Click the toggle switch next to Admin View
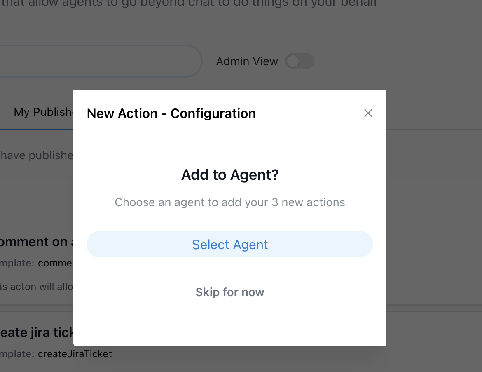Screen dimensions: 482x372 (299, 61)
